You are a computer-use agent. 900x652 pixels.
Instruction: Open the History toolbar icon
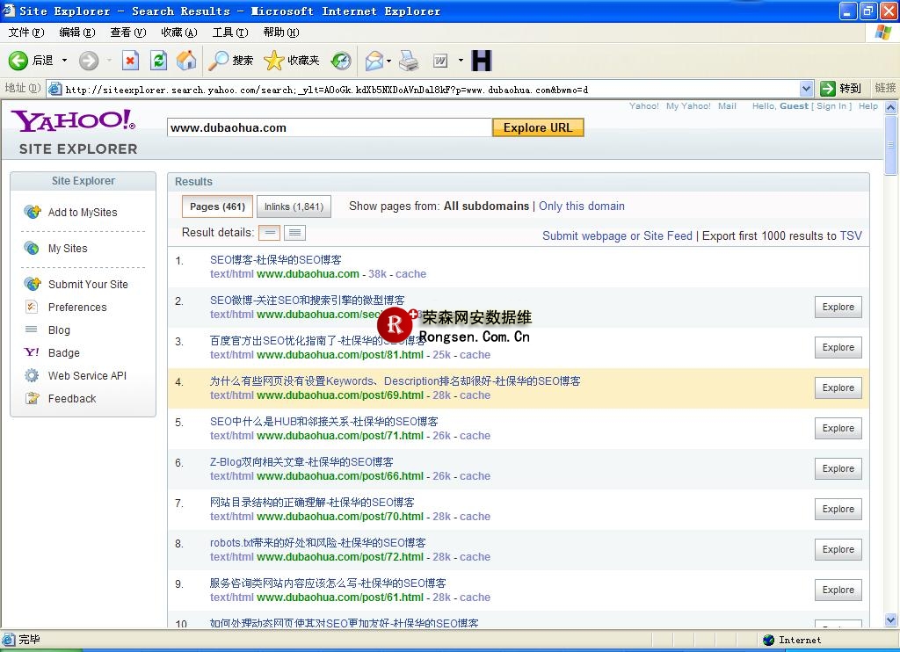(x=341, y=61)
